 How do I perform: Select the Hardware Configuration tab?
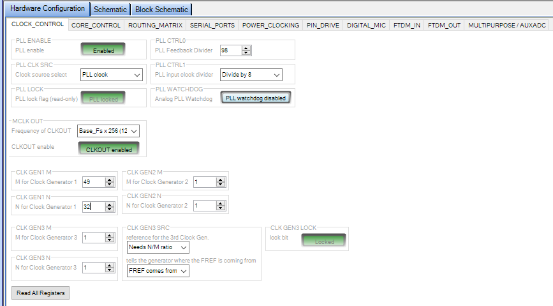pyautogui.click(x=47, y=8)
